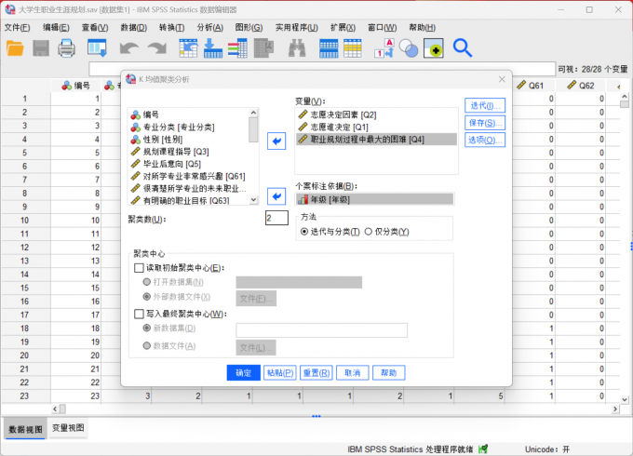Click the 取消 button
This screenshot has width=633, height=456.
tap(353, 373)
